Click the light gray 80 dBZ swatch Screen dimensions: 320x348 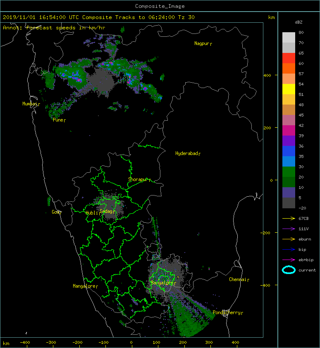(289, 37)
